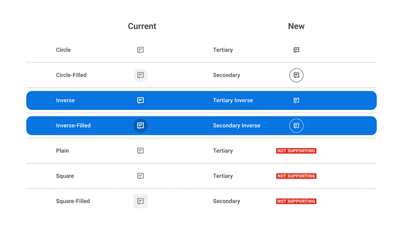403x228 pixels.
Task: Click the Not Supporting badge in Plain row
Action: pyautogui.click(x=296, y=151)
